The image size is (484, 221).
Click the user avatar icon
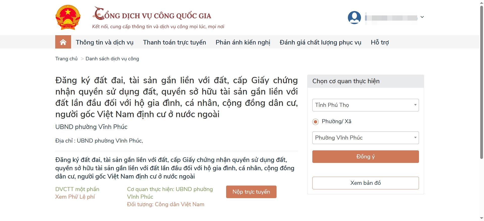[354, 17]
